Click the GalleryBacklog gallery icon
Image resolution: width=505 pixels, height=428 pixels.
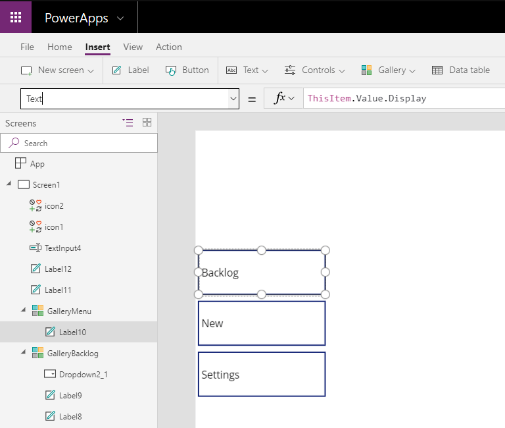37,353
